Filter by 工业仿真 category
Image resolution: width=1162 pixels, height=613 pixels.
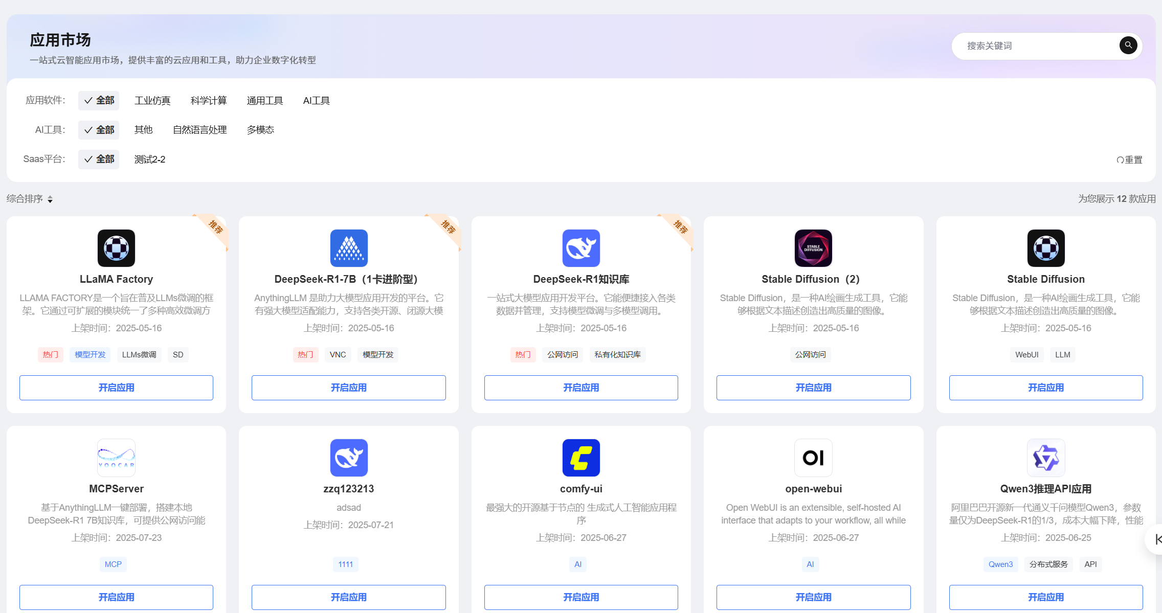coord(152,101)
